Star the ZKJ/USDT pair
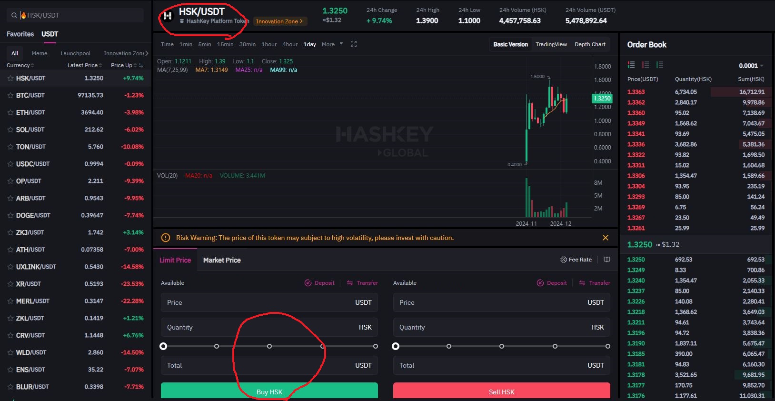The width and height of the screenshot is (775, 401). click(x=10, y=232)
